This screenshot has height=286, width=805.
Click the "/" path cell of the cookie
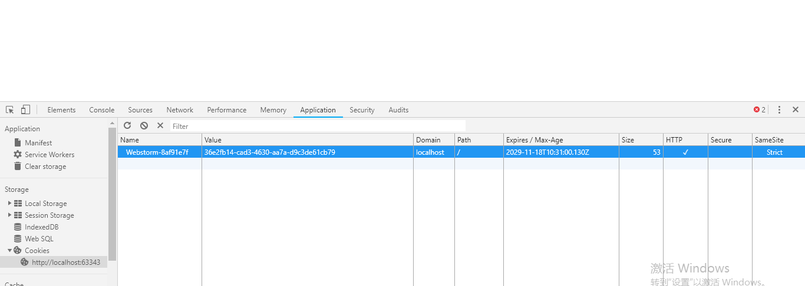(x=479, y=152)
